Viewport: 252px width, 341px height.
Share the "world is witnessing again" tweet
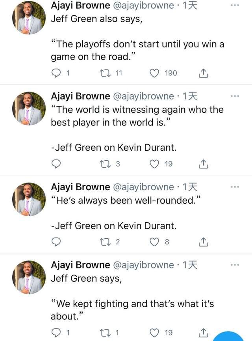pyautogui.click(x=203, y=163)
